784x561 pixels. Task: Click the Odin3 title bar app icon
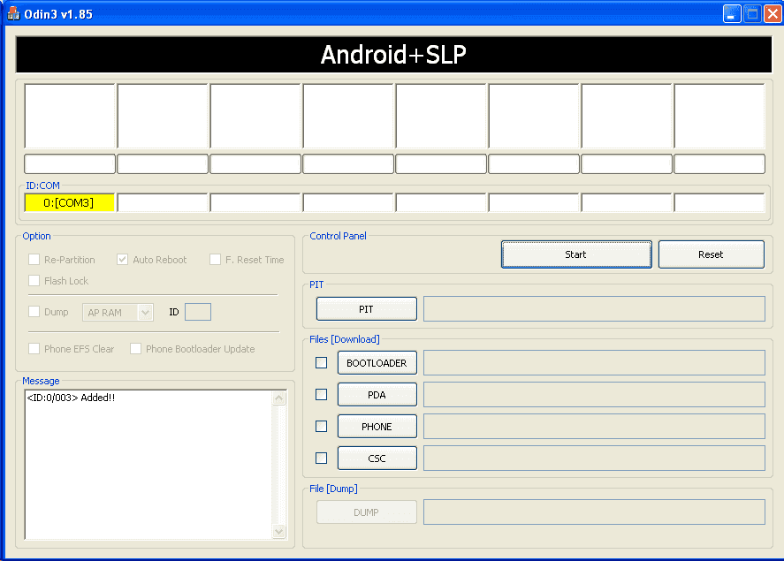click(x=13, y=13)
